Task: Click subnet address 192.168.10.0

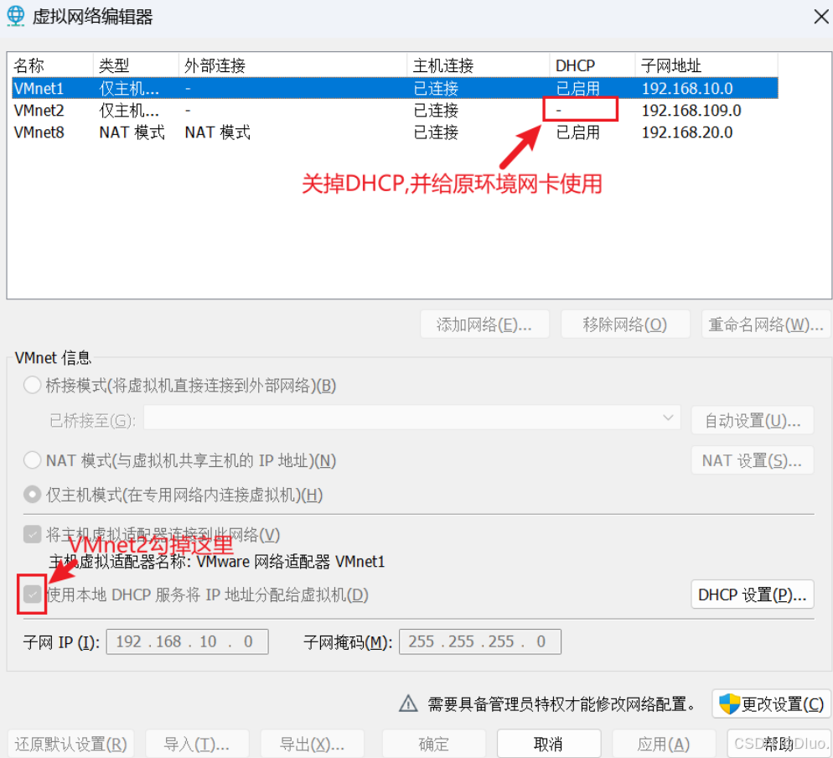Action: pos(687,88)
